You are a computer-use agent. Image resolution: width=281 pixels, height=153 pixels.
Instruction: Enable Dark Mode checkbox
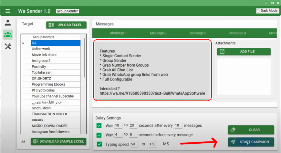tap(257, 11)
